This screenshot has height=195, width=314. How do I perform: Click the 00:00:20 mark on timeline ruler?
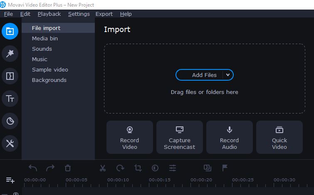click(x=201, y=180)
